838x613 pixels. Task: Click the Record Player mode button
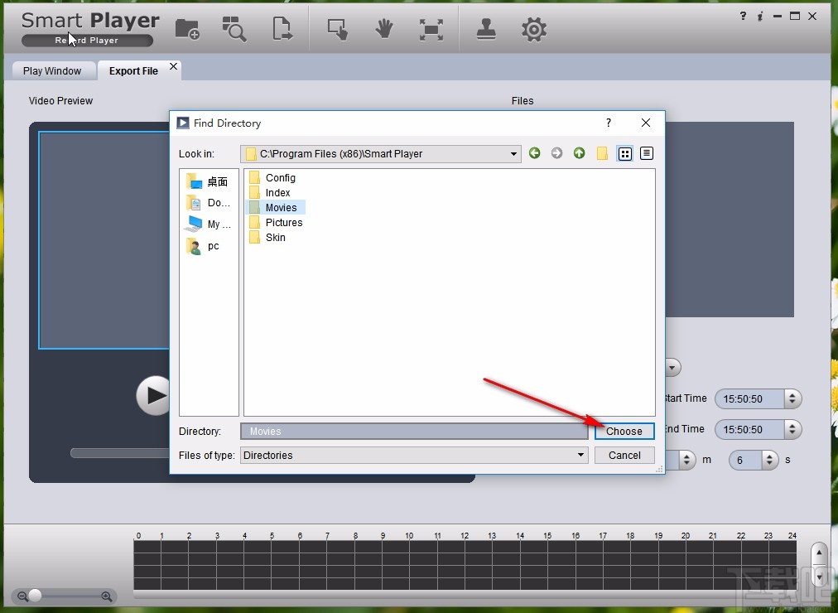point(87,40)
